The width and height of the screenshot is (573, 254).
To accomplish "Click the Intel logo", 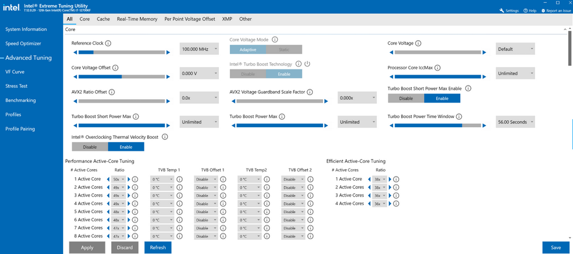I will click(x=11, y=7).
